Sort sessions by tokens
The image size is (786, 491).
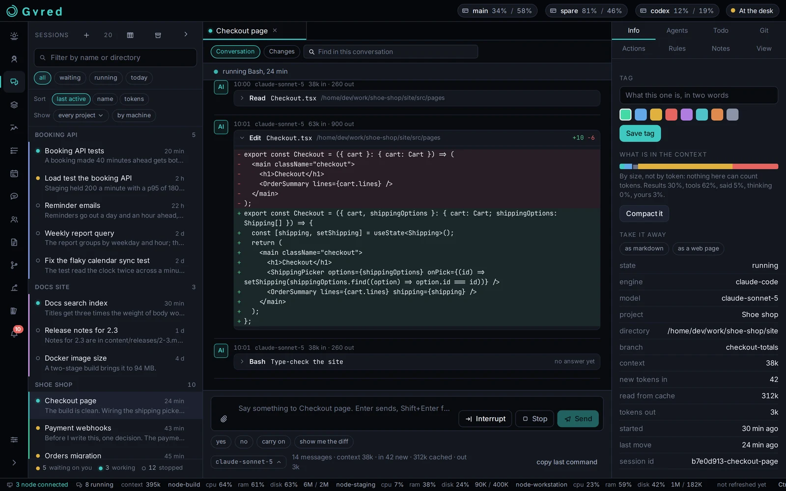134,99
